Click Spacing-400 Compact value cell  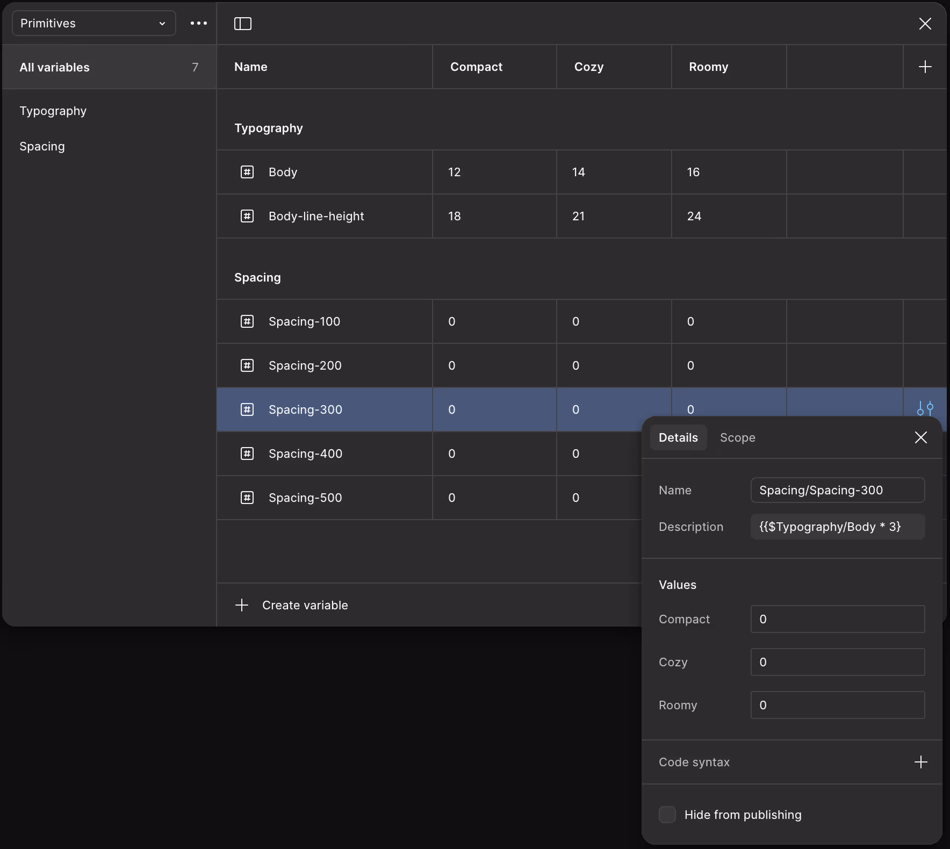tap(494, 454)
